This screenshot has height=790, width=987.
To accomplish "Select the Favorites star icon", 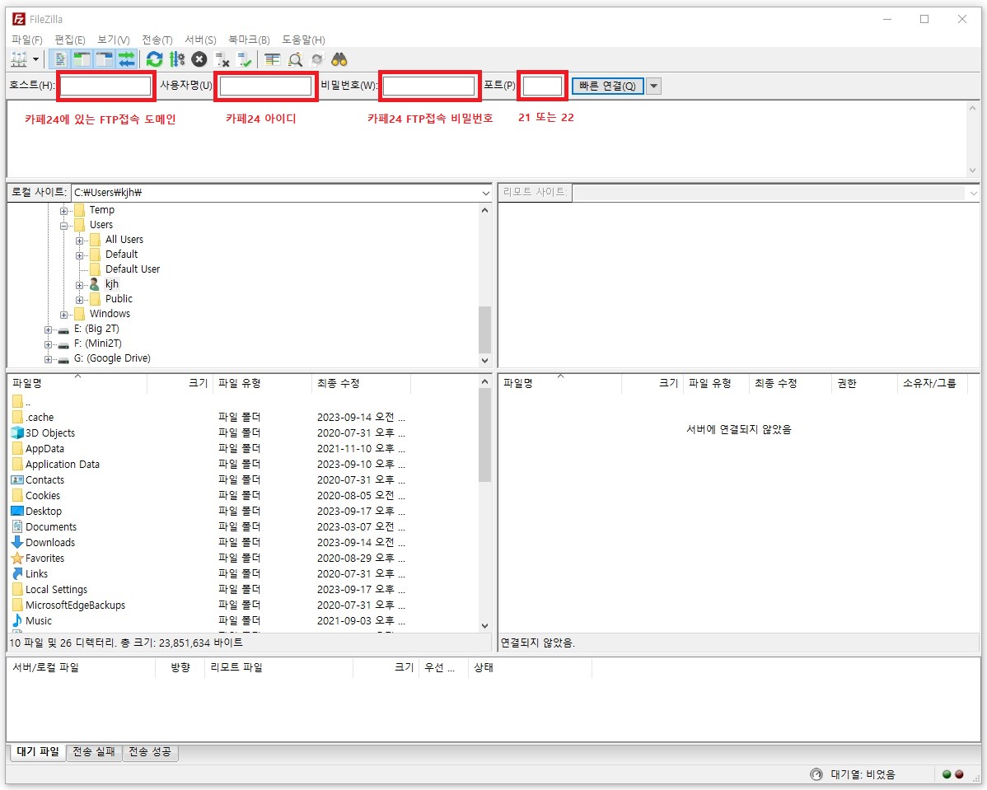I will 17,558.
